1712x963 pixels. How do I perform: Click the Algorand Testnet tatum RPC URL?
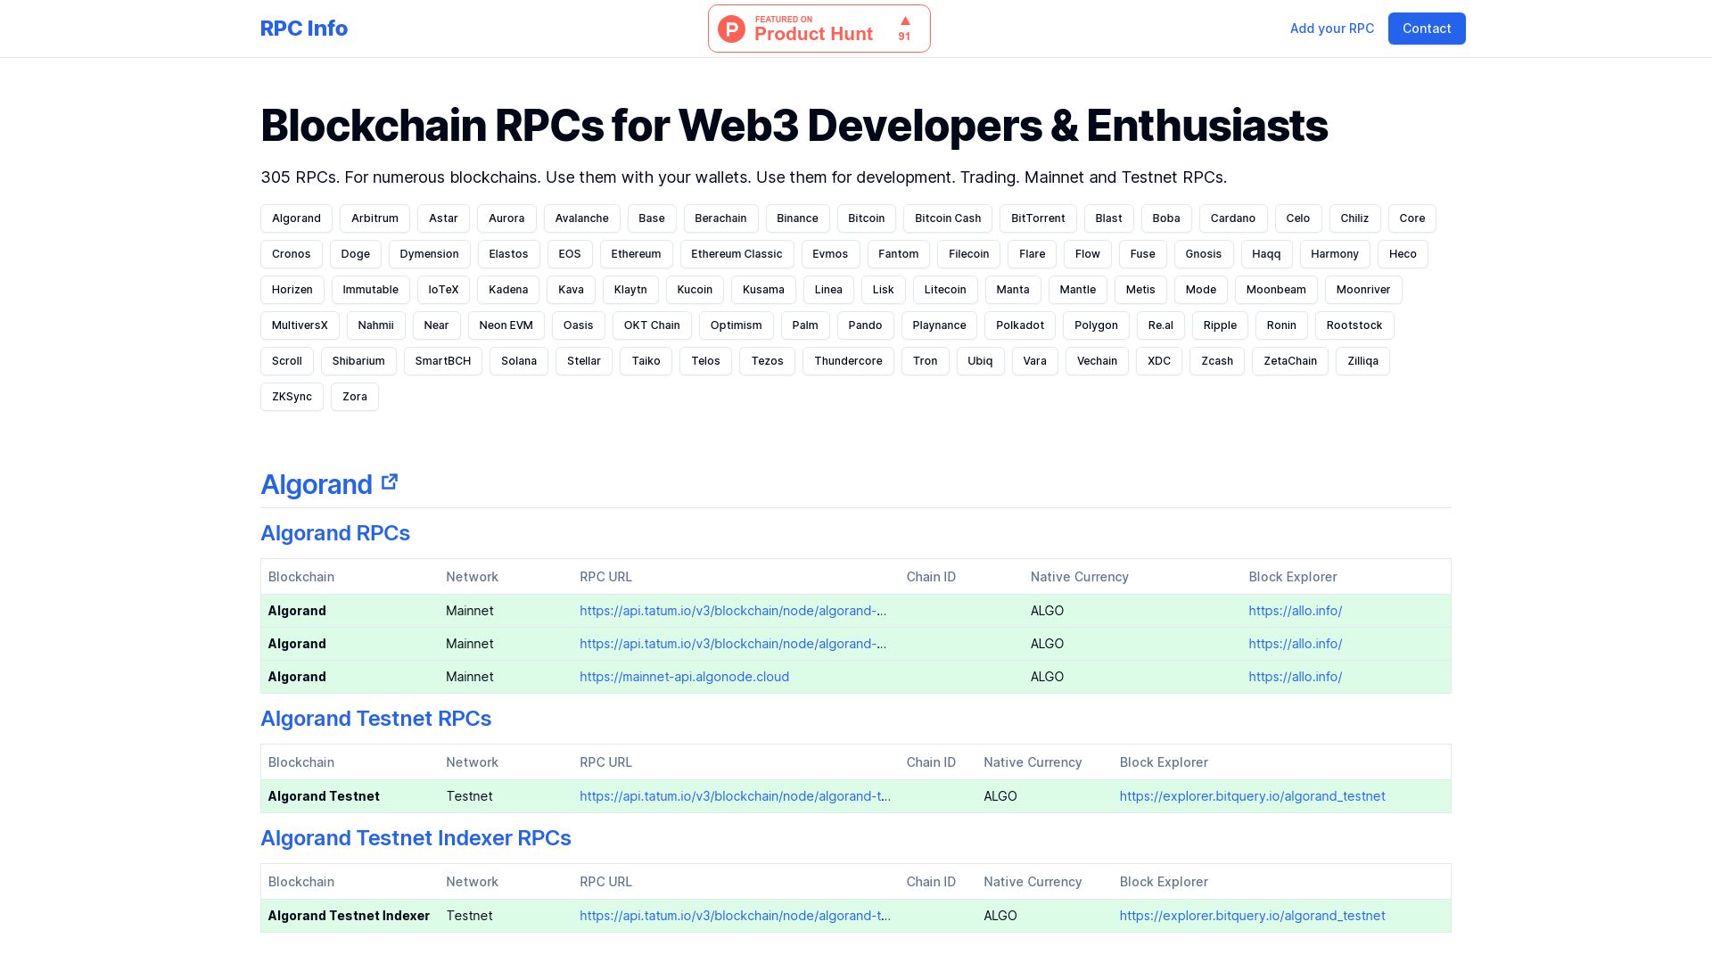coord(735,796)
